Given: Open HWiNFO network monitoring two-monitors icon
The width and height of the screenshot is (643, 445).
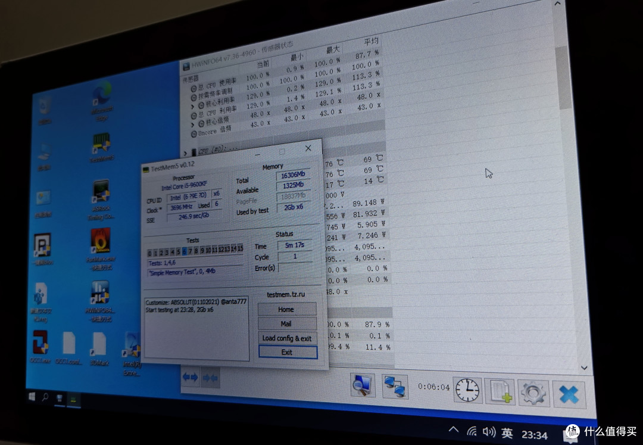Looking at the screenshot, I should [395, 387].
